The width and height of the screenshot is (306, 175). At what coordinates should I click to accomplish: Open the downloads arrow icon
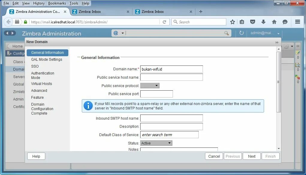[x=263, y=22]
